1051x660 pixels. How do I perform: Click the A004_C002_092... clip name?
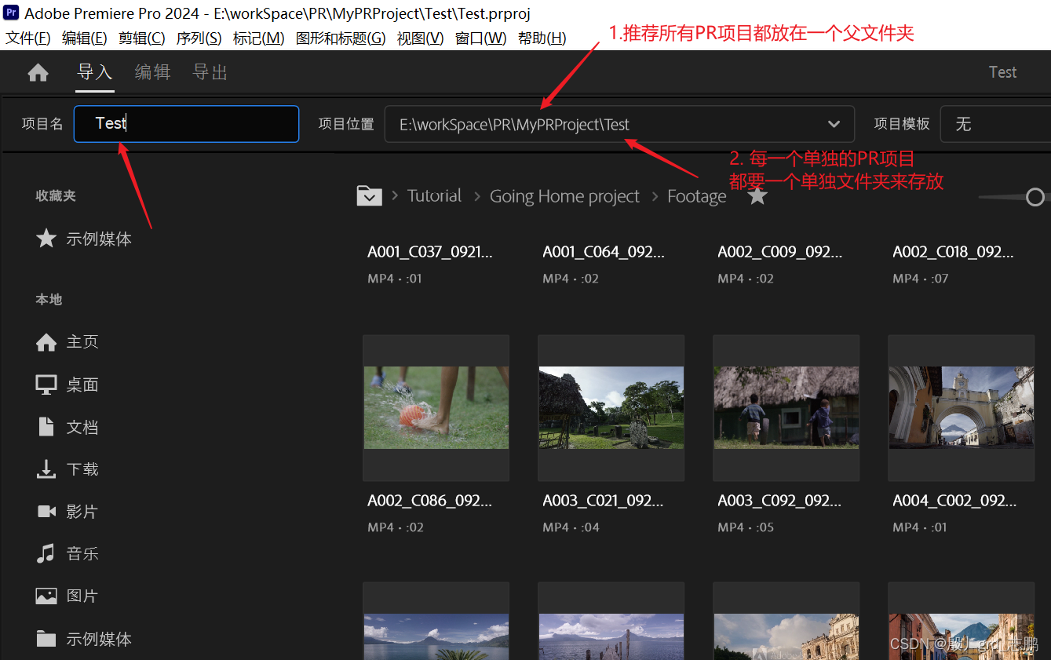954,501
